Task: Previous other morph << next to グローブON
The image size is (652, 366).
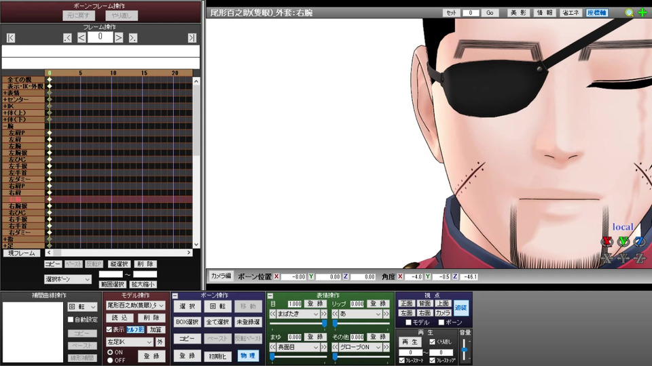Action: tap(335, 347)
